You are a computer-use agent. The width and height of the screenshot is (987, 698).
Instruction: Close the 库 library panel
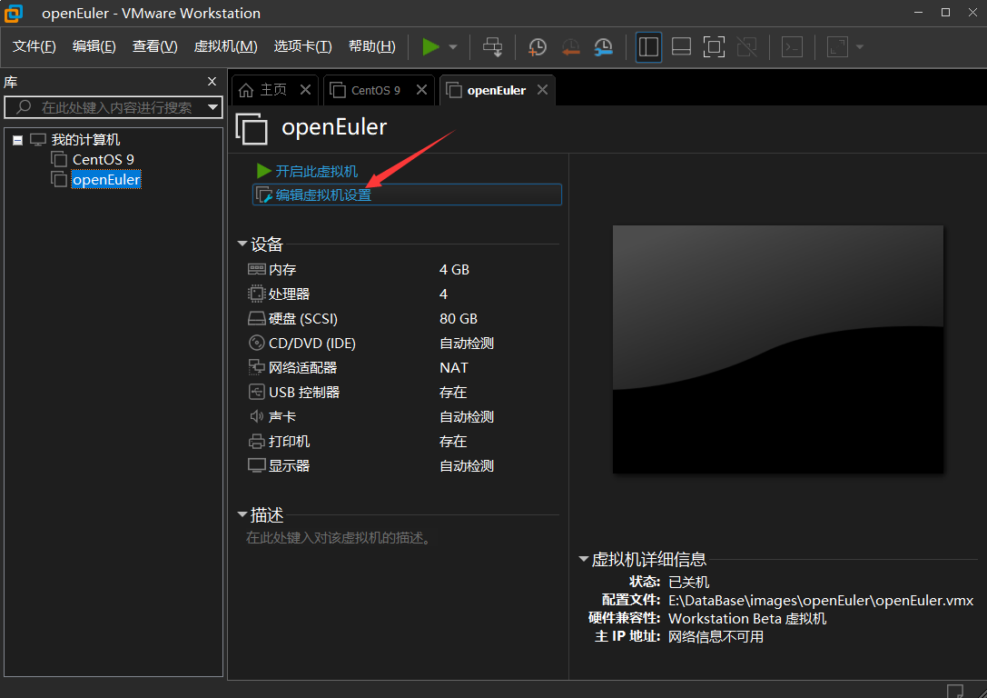pyautogui.click(x=212, y=81)
